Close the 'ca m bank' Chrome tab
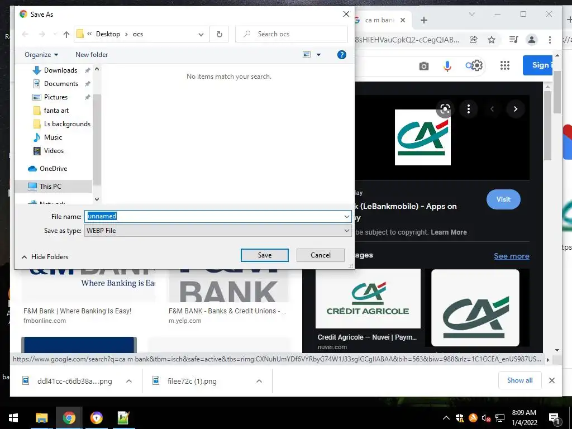The height and width of the screenshot is (429, 572). click(403, 20)
